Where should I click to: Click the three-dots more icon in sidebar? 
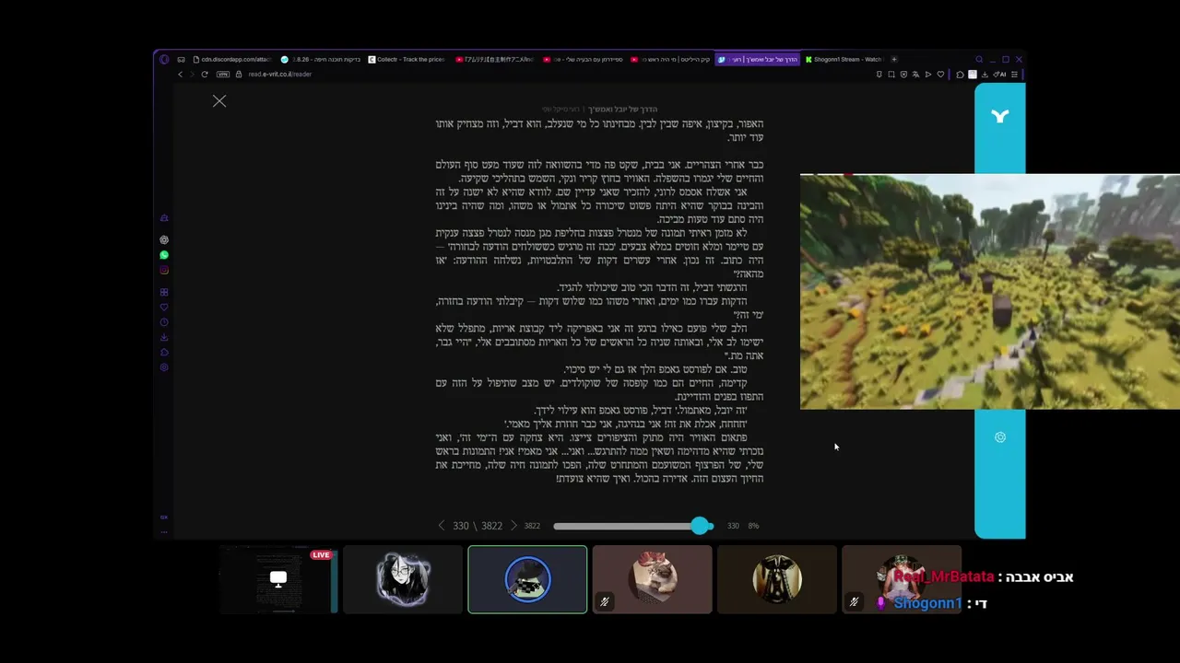point(164,531)
